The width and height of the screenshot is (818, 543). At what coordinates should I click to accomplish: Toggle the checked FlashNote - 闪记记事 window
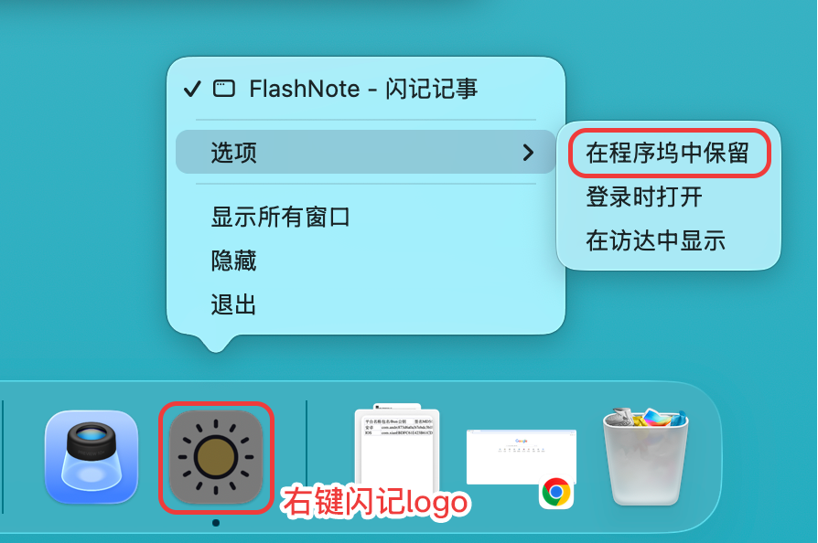tap(365, 89)
